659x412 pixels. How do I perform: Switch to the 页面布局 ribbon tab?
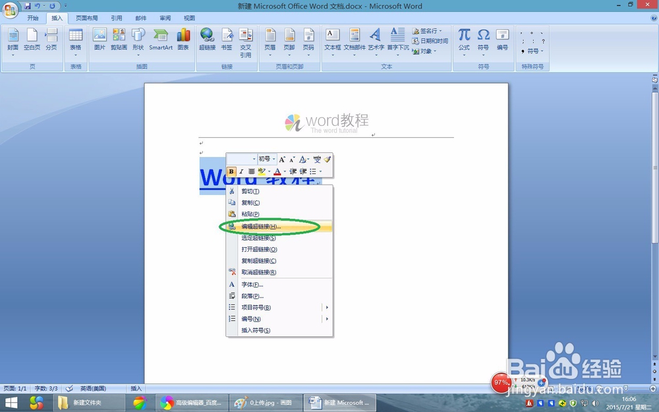coord(86,18)
